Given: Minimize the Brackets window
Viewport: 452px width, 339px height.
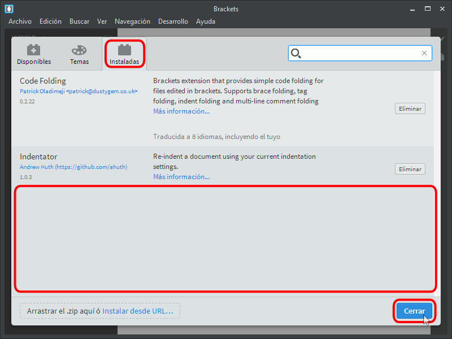Looking at the screenshot, I should [412, 9].
